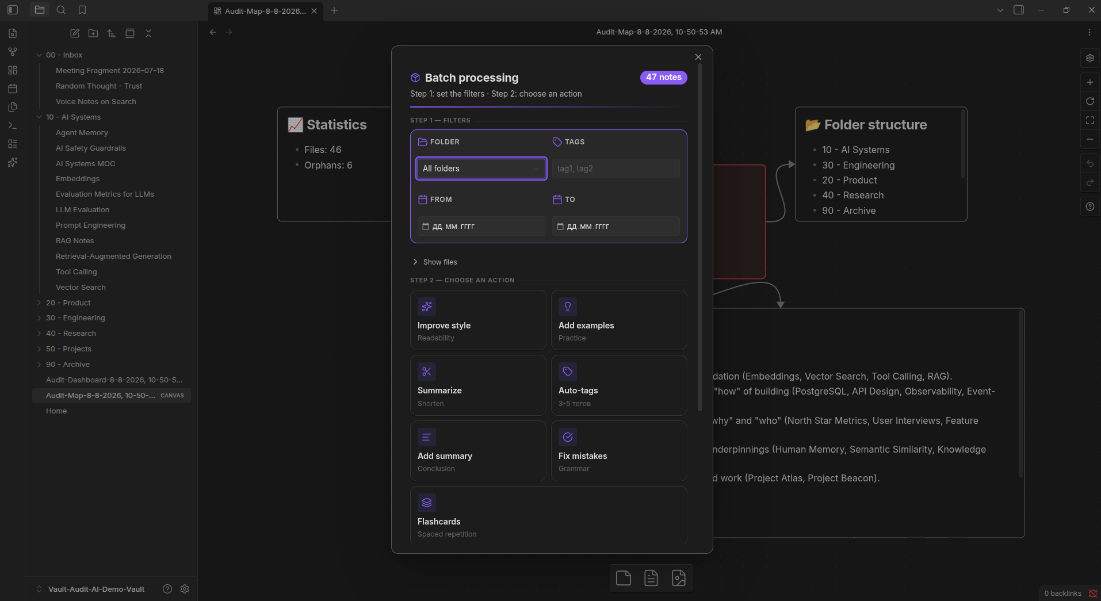The height and width of the screenshot is (601, 1101).
Task: Open the vault switcher Vault-Audit-AI-Demo-Vault
Action: (x=91, y=589)
